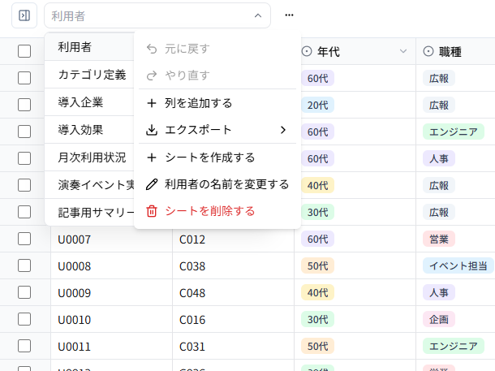The width and height of the screenshot is (495, 371).
Task: Toggle the sidebar panel icon
Action: coord(24,15)
